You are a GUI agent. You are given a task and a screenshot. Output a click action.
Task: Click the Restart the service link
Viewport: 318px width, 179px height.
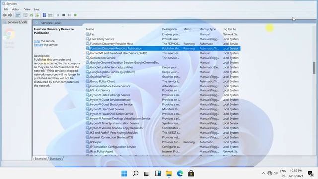38,45
